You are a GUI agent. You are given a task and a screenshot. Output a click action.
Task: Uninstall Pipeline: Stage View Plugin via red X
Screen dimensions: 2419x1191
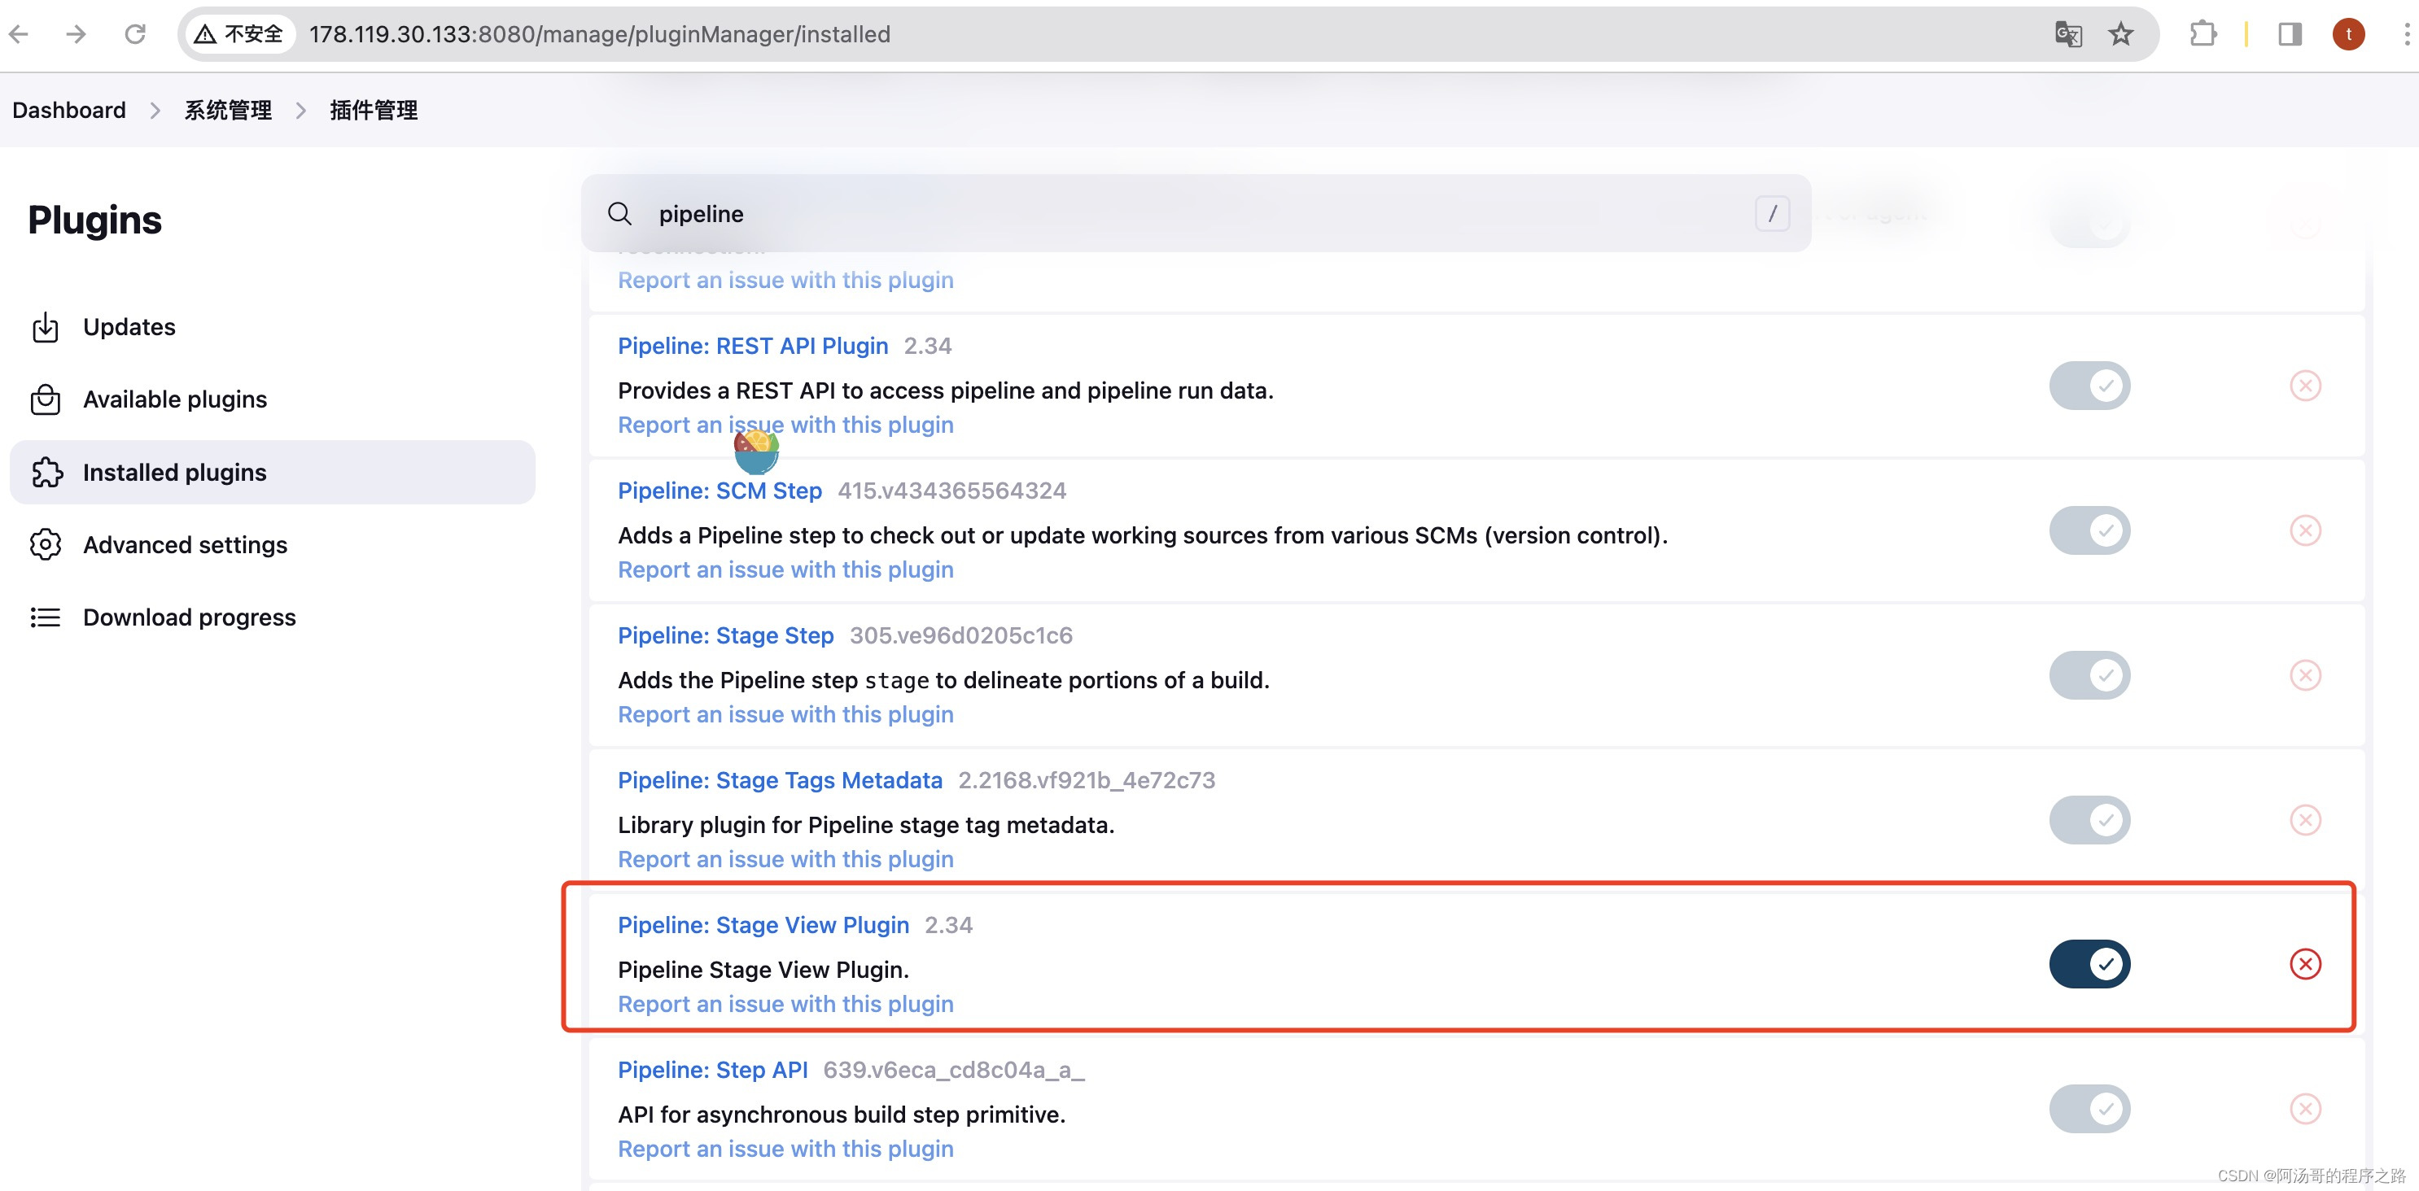point(2305,964)
